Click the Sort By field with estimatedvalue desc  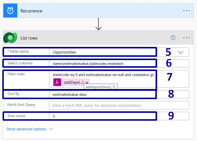coord(119,94)
